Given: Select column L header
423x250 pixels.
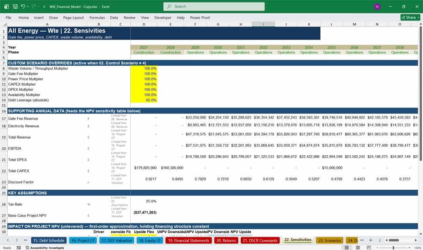Looking at the screenshot, I should [x=332, y=24].
